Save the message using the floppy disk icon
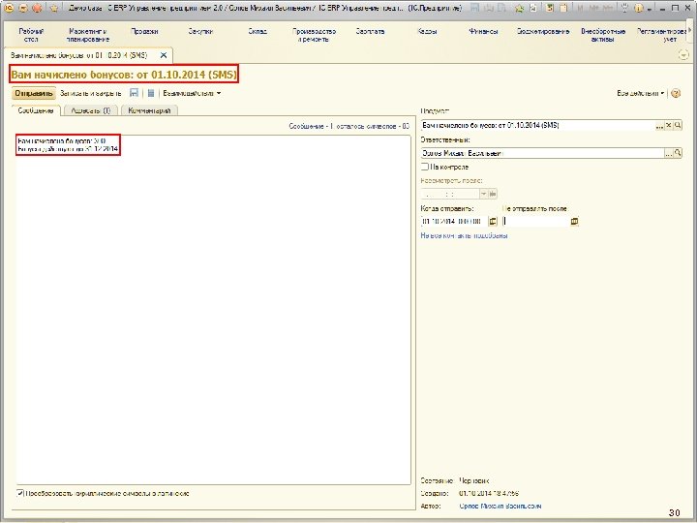The height and width of the screenshot is (523, 697). 134,93
